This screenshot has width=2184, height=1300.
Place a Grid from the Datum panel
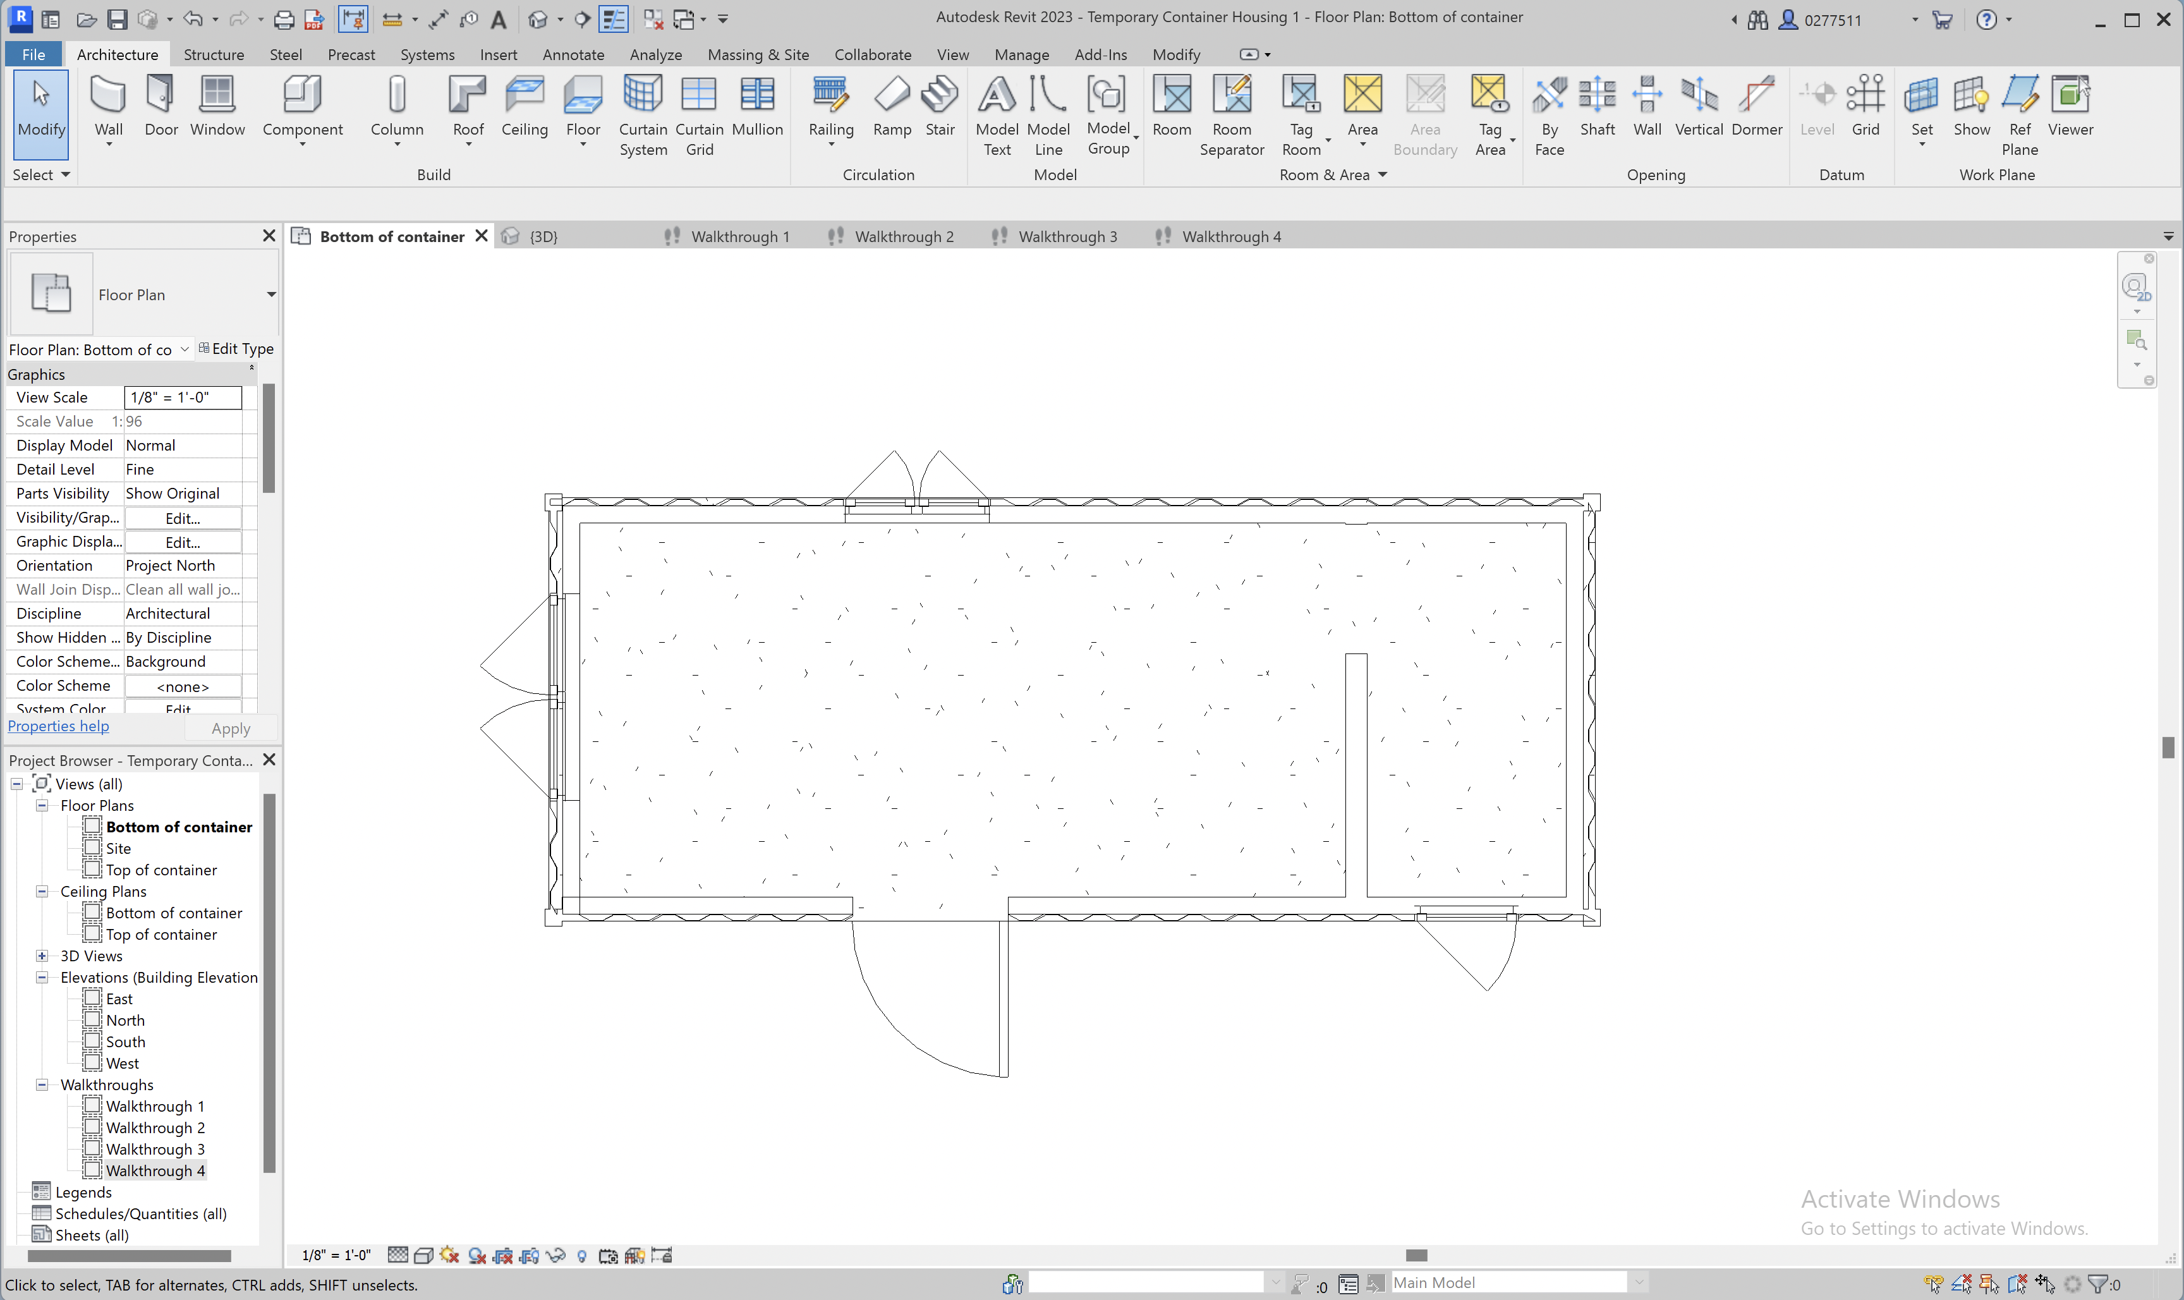pyautogui.click(x=1867, y=105)
